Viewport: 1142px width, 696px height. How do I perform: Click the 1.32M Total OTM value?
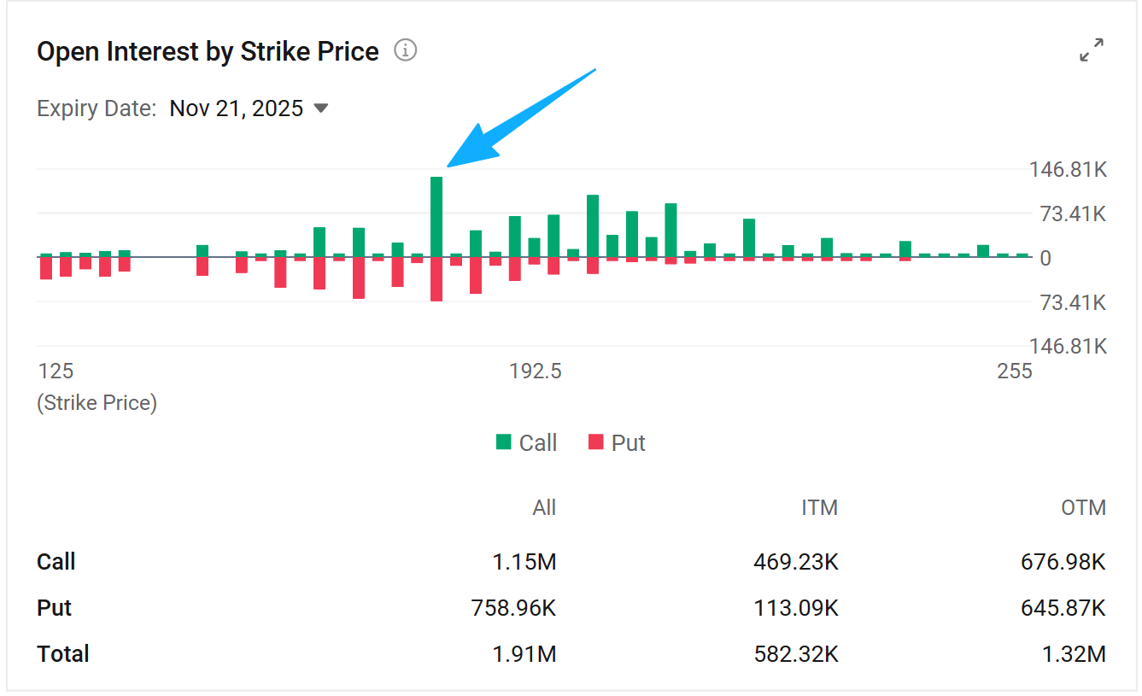click(x=1074, y=654)
